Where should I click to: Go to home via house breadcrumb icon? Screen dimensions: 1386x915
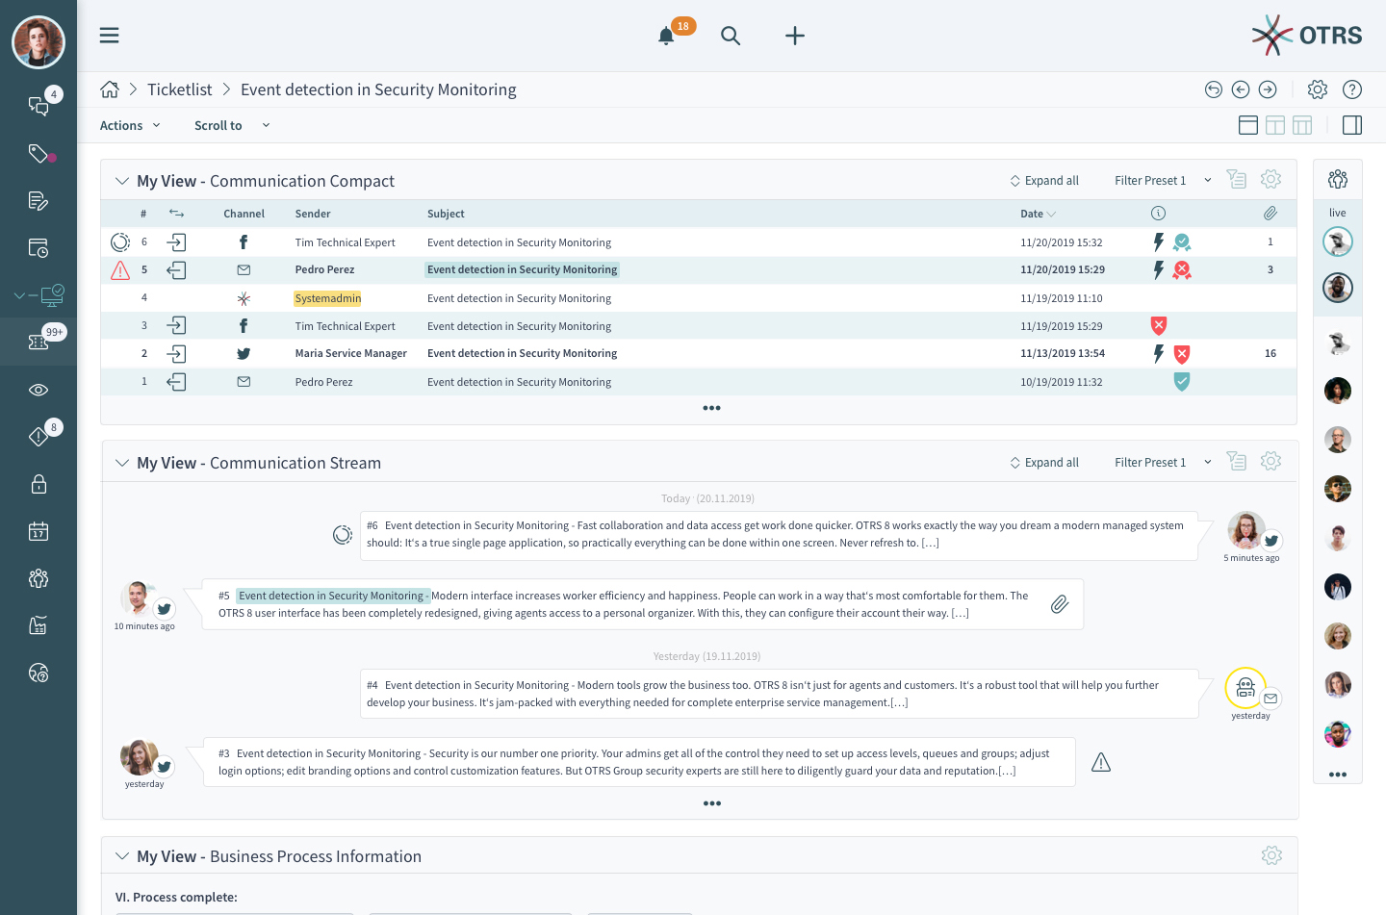110,89
